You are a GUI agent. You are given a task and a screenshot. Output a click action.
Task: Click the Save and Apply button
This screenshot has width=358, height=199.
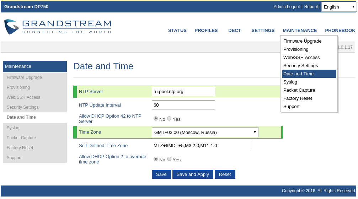(x=193, y=174)
